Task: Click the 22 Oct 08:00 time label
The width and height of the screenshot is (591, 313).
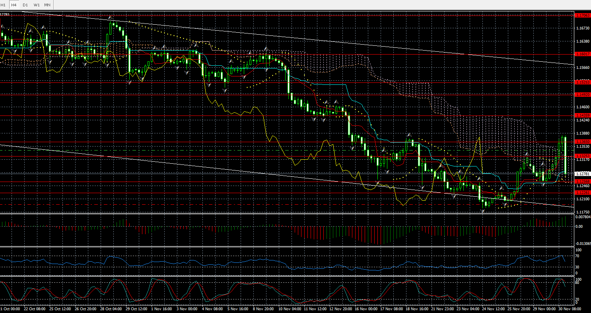Action: coord(34,309)
